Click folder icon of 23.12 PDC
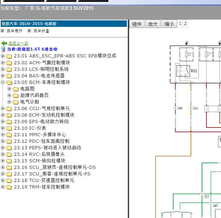The height and width of the screenshot is (218, 221). 9,141
